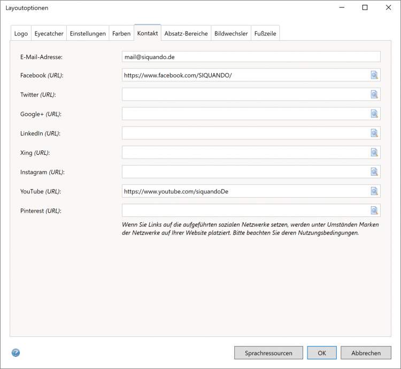
Task: Select the Einstellungen tab
Action: 88,33
